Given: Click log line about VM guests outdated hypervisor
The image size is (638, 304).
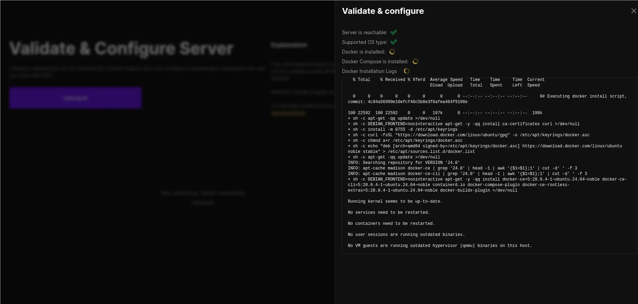Looking at the screenshot, I should [440, 246].
